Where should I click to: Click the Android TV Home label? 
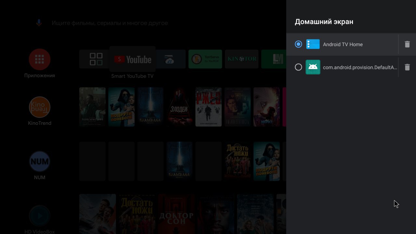[x=343, y=45]
